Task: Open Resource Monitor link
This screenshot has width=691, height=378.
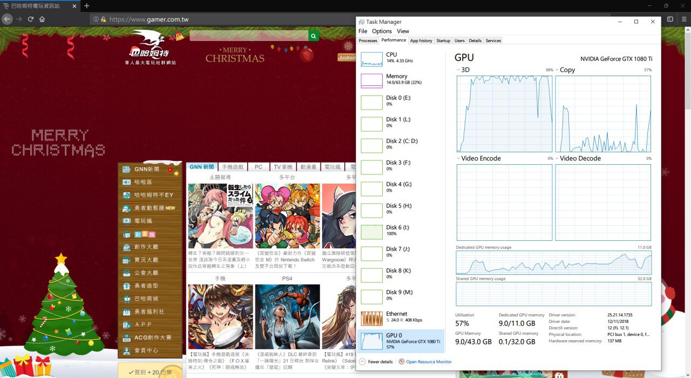Action: 429,362
